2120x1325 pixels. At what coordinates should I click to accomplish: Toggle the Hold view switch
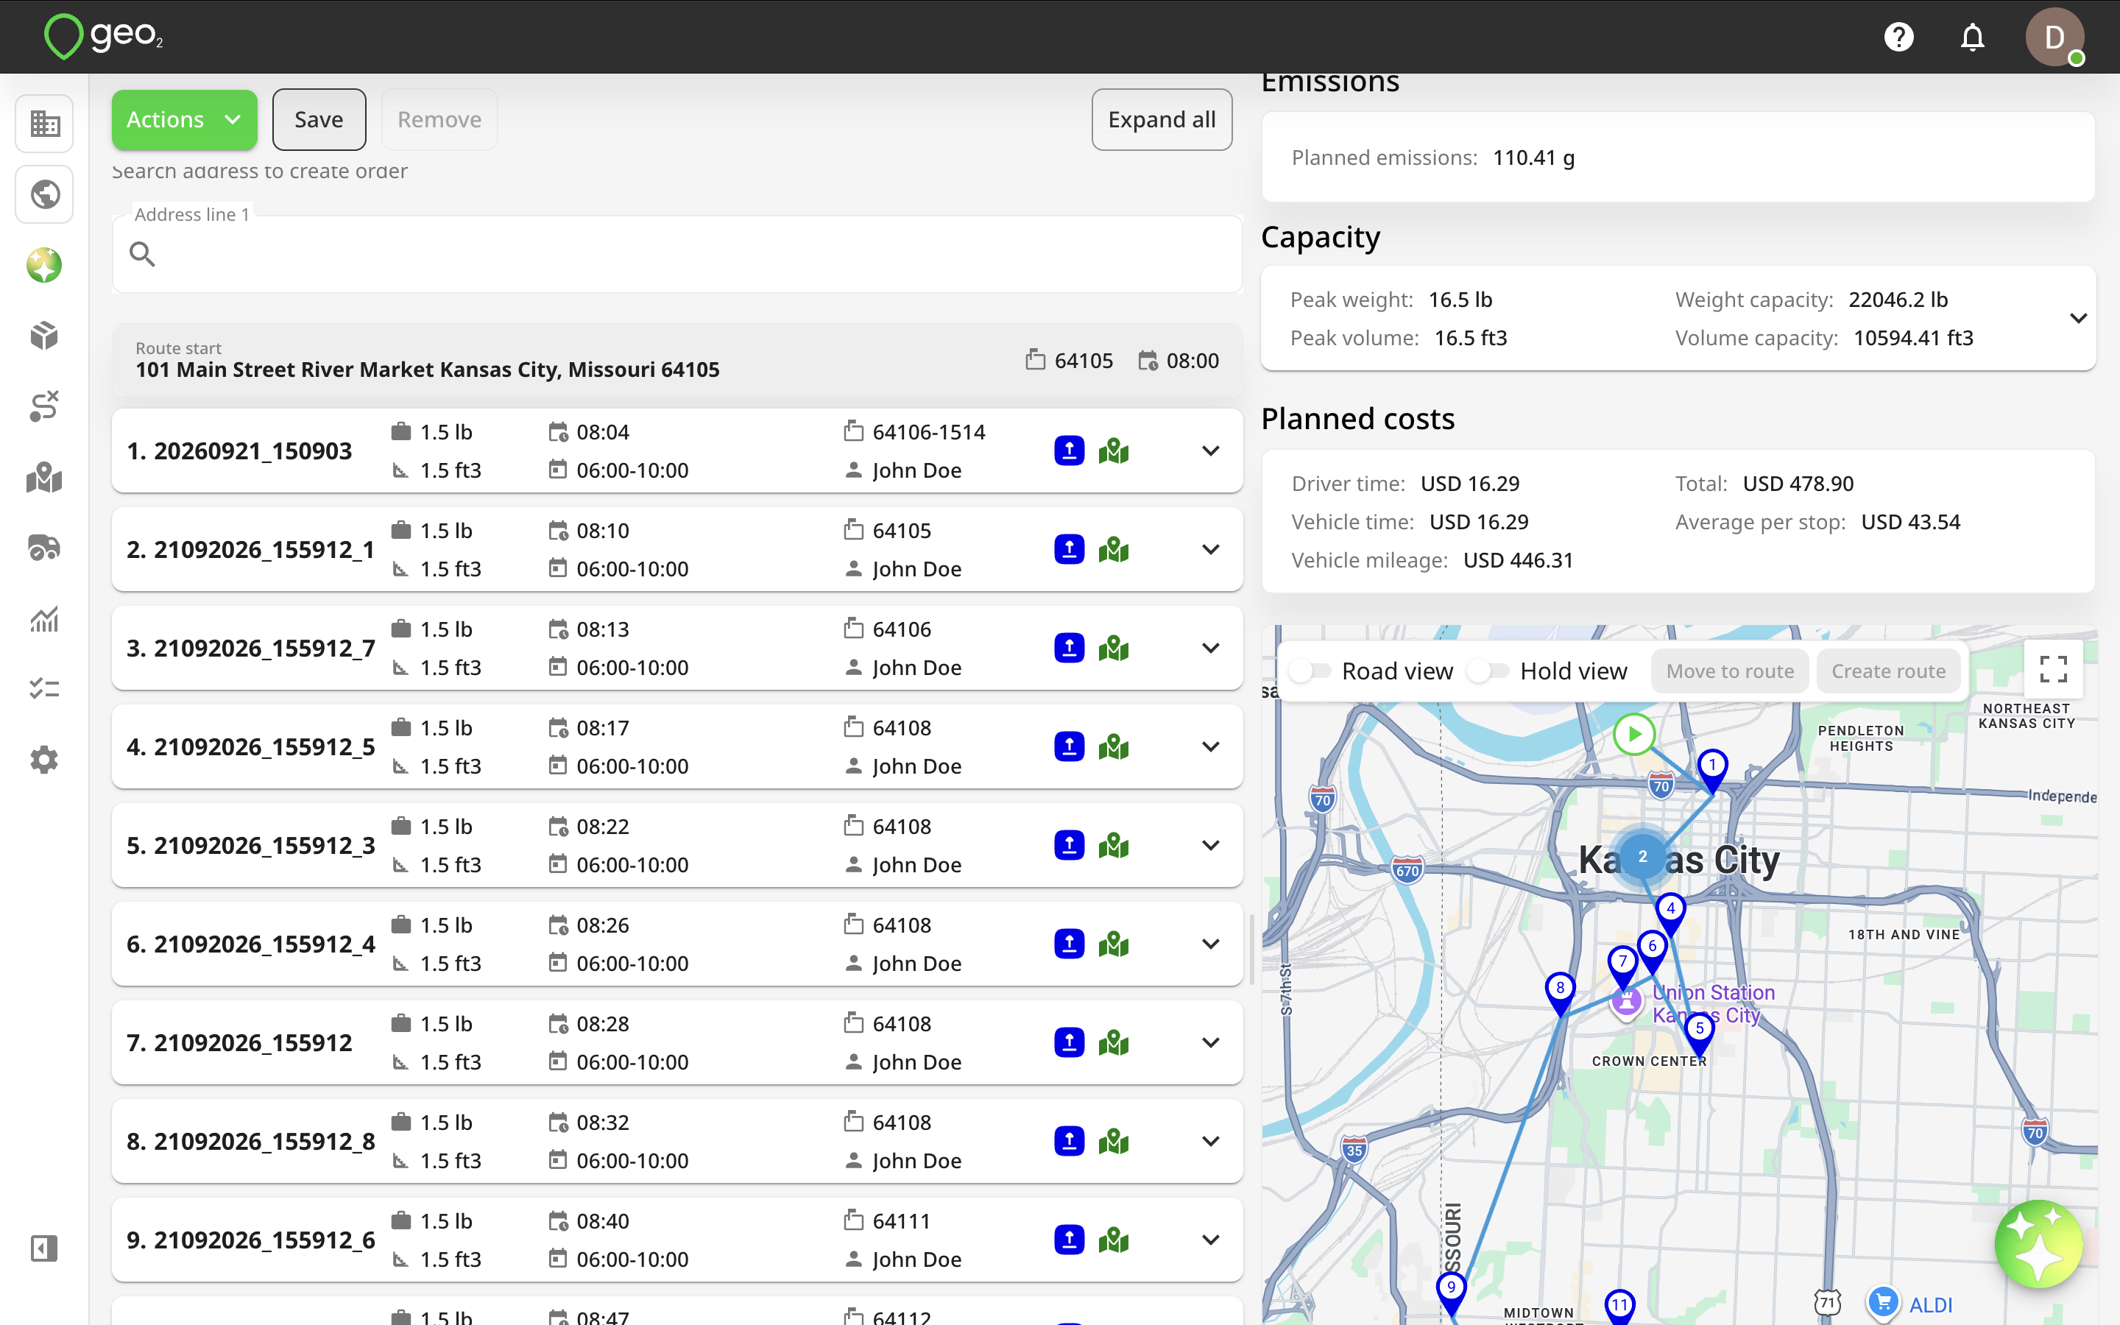point(1488,671)
